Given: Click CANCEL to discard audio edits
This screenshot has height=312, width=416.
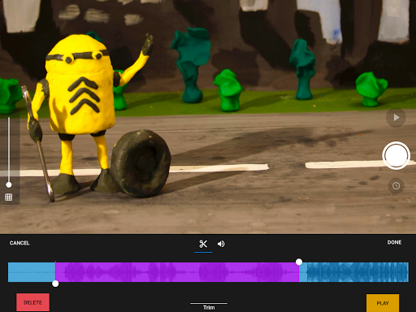Looking at the screenshot, I should point(19,243).
